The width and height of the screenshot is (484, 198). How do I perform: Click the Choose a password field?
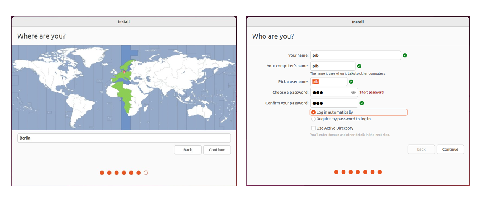330,93
